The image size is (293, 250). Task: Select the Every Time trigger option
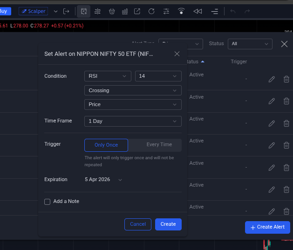pos(159,145)
